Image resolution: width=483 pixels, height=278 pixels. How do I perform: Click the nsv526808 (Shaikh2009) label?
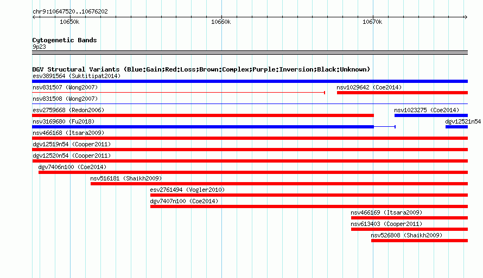(406, 235)
